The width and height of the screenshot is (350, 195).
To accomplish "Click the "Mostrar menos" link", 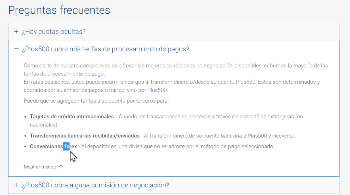I will point(40,167).
